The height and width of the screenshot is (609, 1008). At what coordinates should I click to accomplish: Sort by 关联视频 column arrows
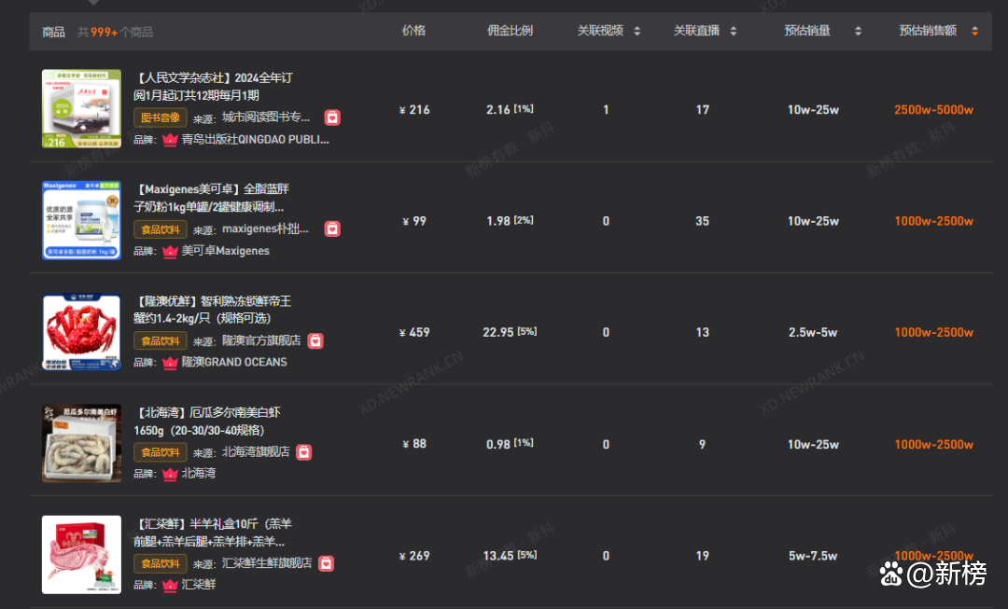(x=637, y=31)
